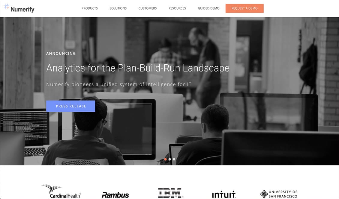The width and height of the screenshot is (339, 199).
Task: Click the Intuit logo
Action: [x=224, y=194]
